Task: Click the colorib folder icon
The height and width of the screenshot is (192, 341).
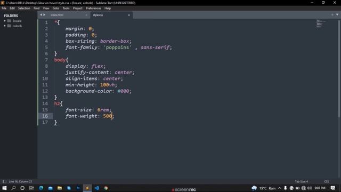Action: (x=9, y=26)
